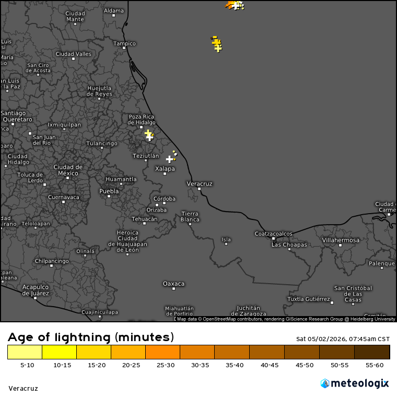The height and width of the screenshot is (397, 397).
Task: Choose the 35-40 minute legend color
Action: point(232,352)
